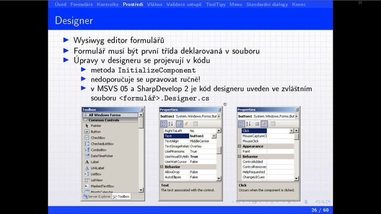Navigate to ToolTipy section

[216, 4]
